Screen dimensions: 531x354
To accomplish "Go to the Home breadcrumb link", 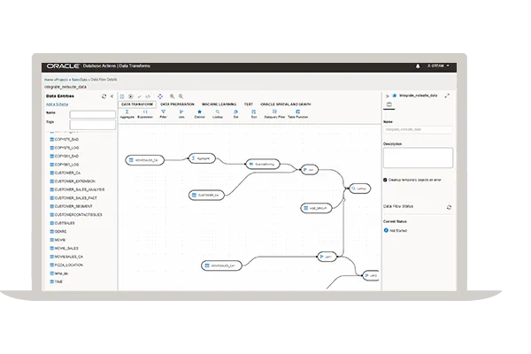I will [x=48, y=80].
